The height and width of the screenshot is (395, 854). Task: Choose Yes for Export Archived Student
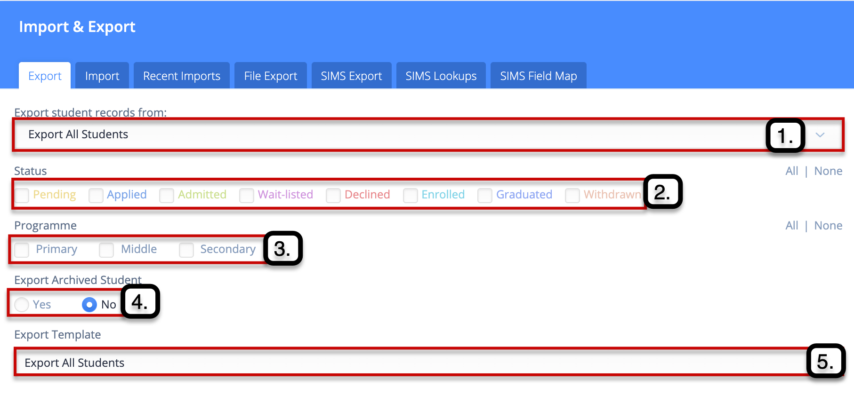pyautogui.click(x=22, y=305)
